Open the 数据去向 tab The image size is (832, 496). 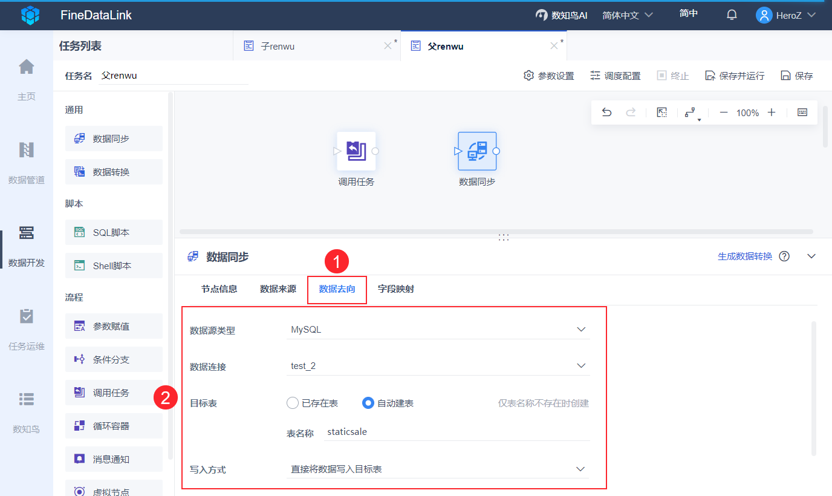click(x=337, y=289)
